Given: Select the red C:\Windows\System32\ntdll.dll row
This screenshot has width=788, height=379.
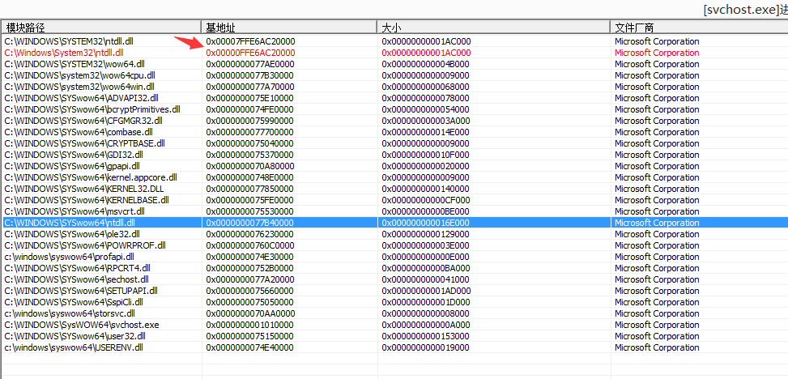Looking at the screenshot, I should (x=395, y=53).
